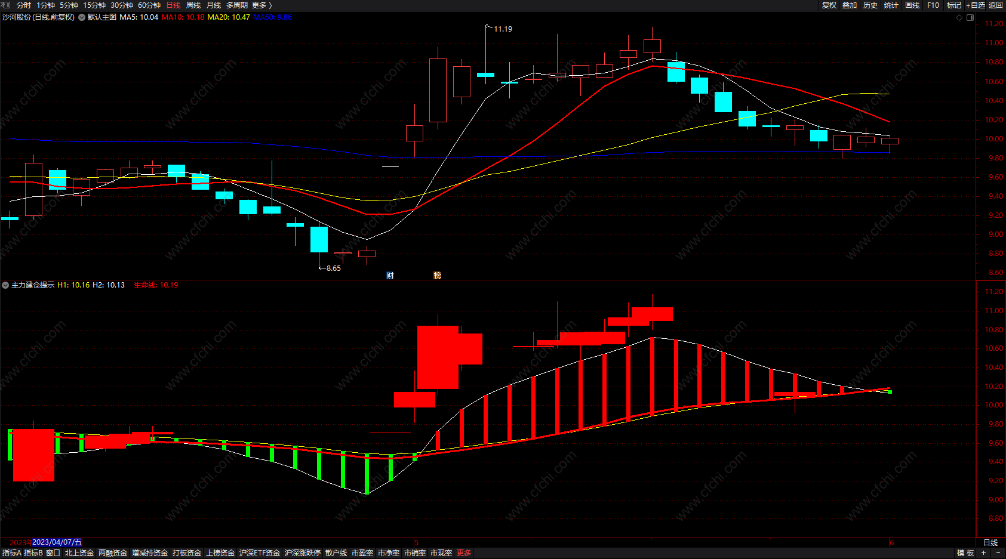Select the 指标B tab
Image resolution: width=1006 pixels, height=559 pixels.
33,553
